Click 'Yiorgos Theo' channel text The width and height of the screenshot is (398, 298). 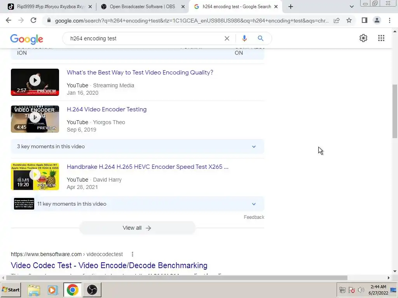(109, 122)
